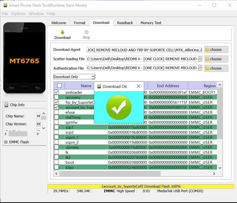Uncheck the frp_by_SuporteCell partition
Viewport: 237px width, 203px height.
tap(57, 102)
